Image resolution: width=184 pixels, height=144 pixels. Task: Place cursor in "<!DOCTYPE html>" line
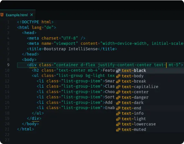coord(35,22)
